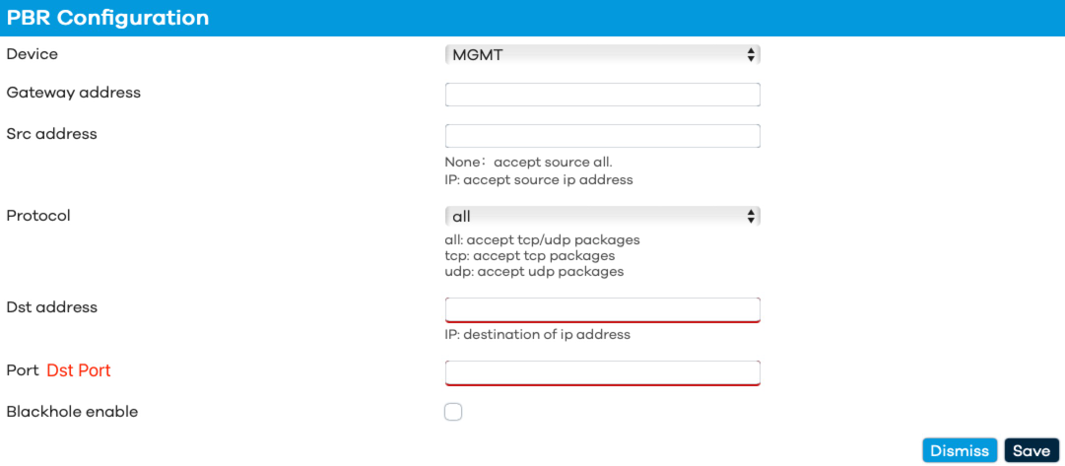The image size is (1065, 466).
Task: Click the Device dropdown arrow icon
Action: tap(751, 55)
